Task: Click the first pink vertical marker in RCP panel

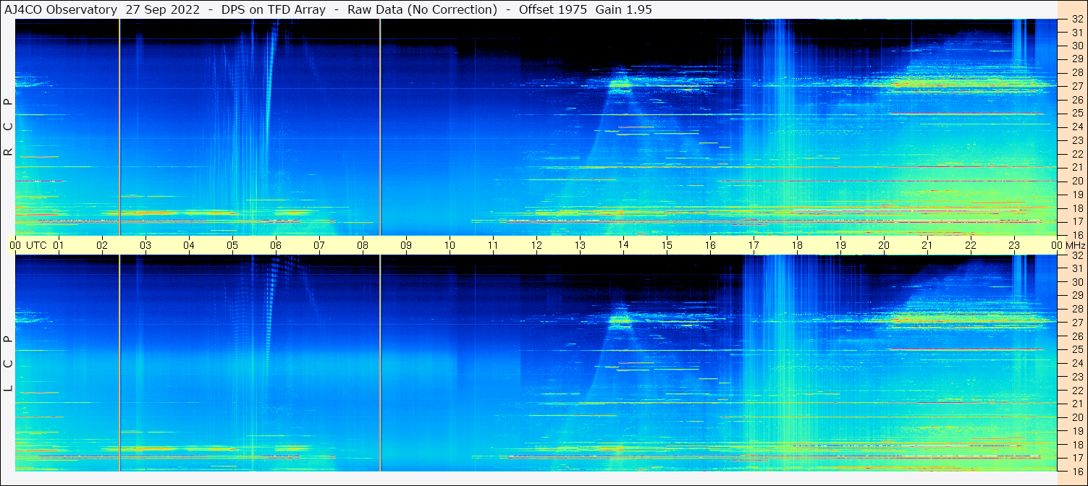Action: pyautogui.click(x=119, y=127)
